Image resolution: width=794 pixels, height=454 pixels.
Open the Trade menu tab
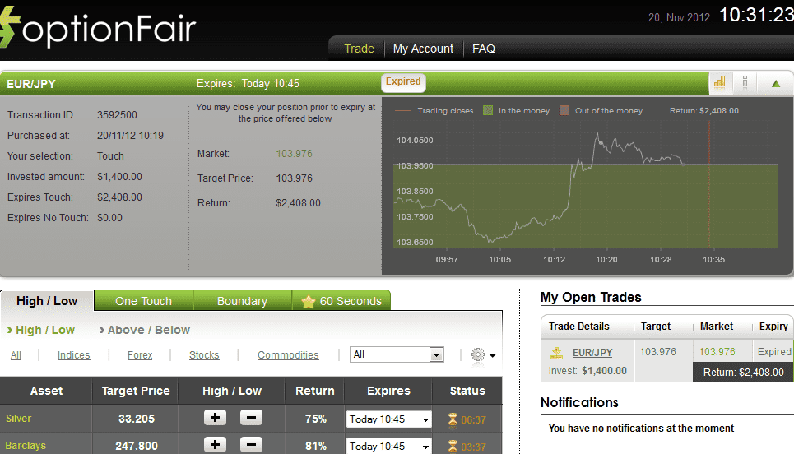coord(359,49)
